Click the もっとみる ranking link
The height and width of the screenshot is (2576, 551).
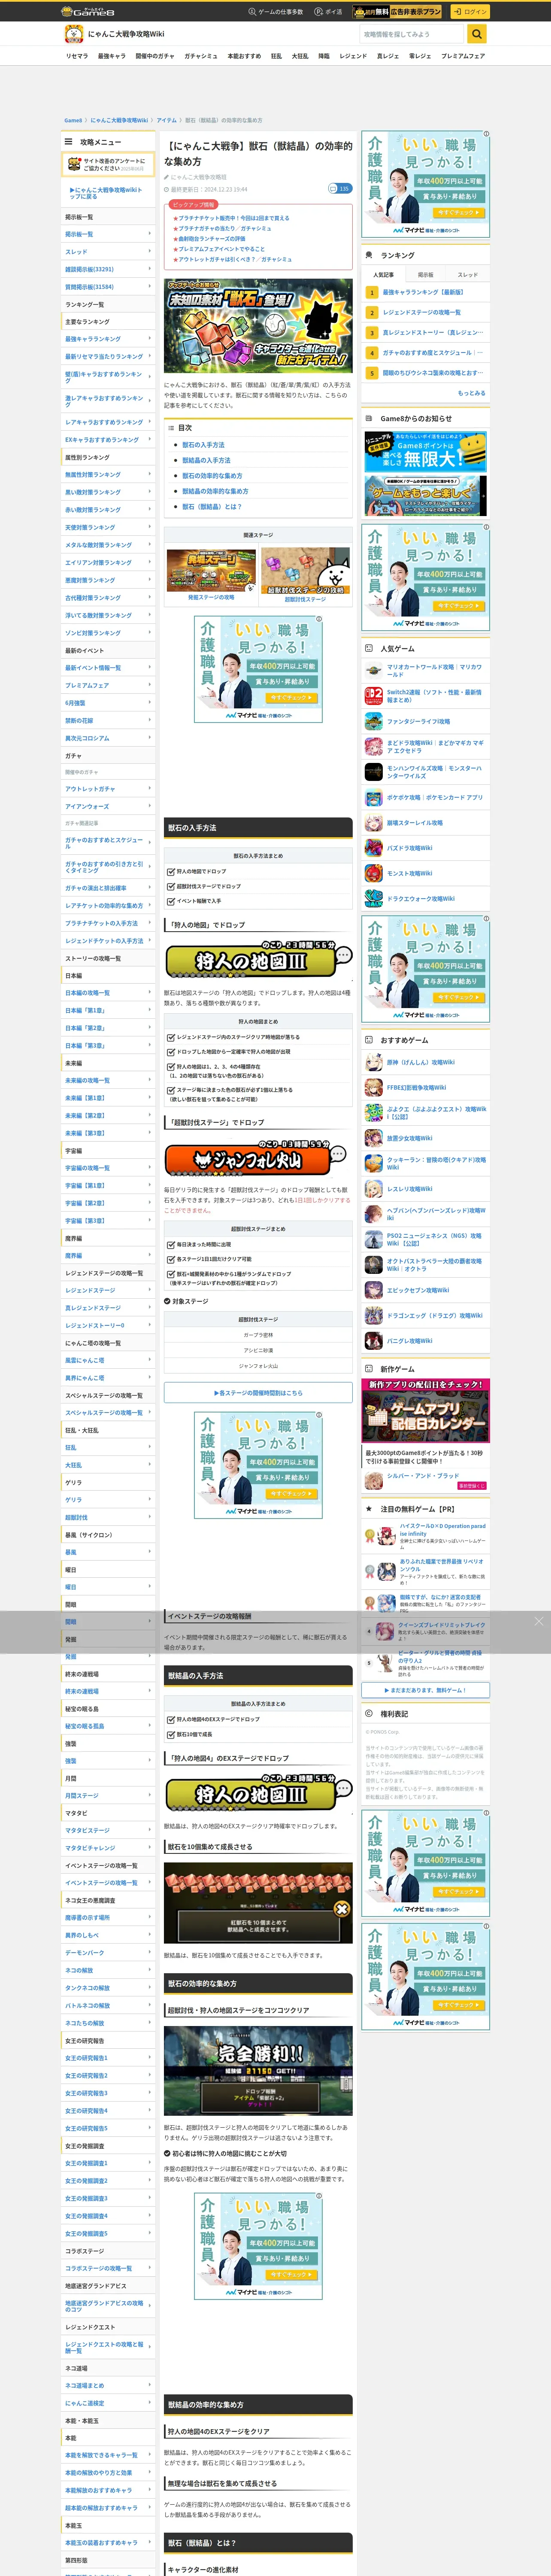(x=471, y=393)
